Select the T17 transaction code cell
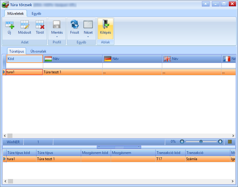Image resolution: width=238 pixels, height=187 pixels. click(x=171, y=159)
